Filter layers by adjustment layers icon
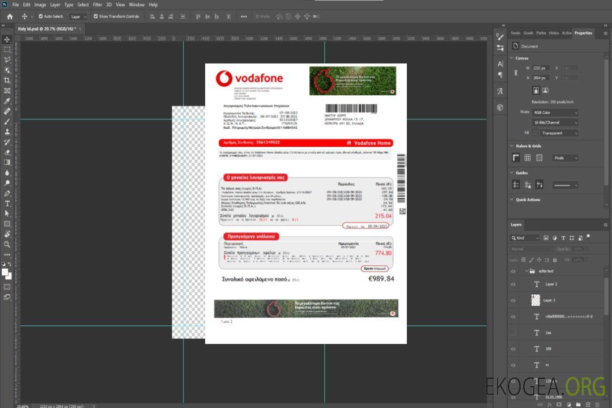This screenshot has height=408, width=612. coord(555,238)
